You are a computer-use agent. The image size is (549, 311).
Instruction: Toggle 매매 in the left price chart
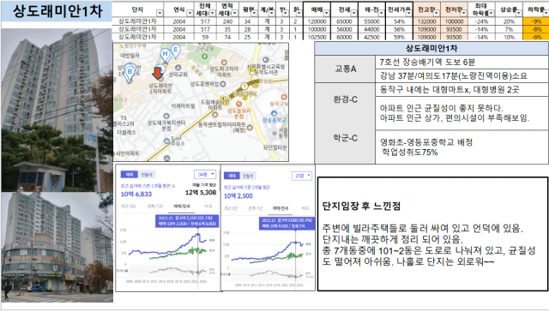point(129,174)
